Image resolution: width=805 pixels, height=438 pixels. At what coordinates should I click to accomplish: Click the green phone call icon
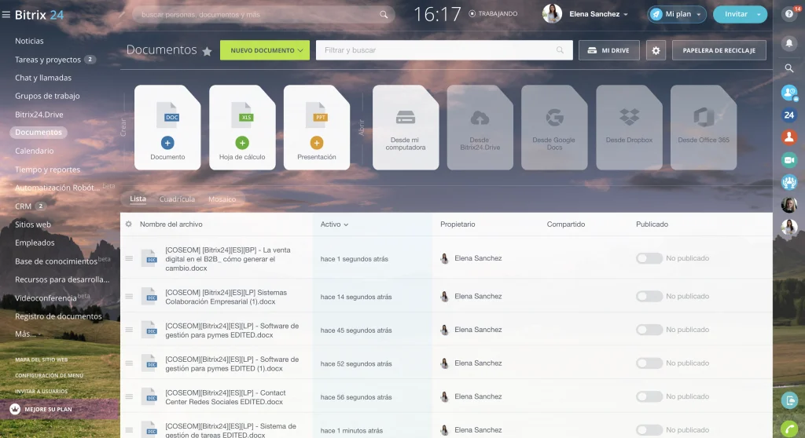pos(788,429)
